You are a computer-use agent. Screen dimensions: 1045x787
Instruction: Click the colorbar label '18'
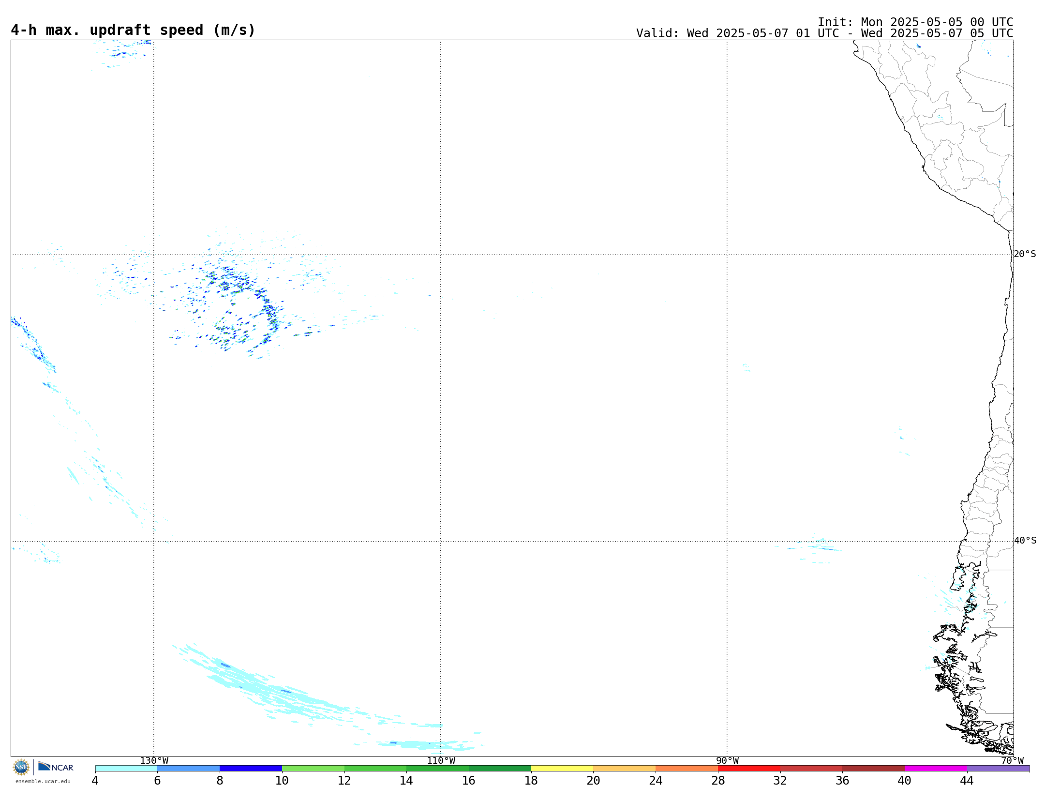point(531,781)
